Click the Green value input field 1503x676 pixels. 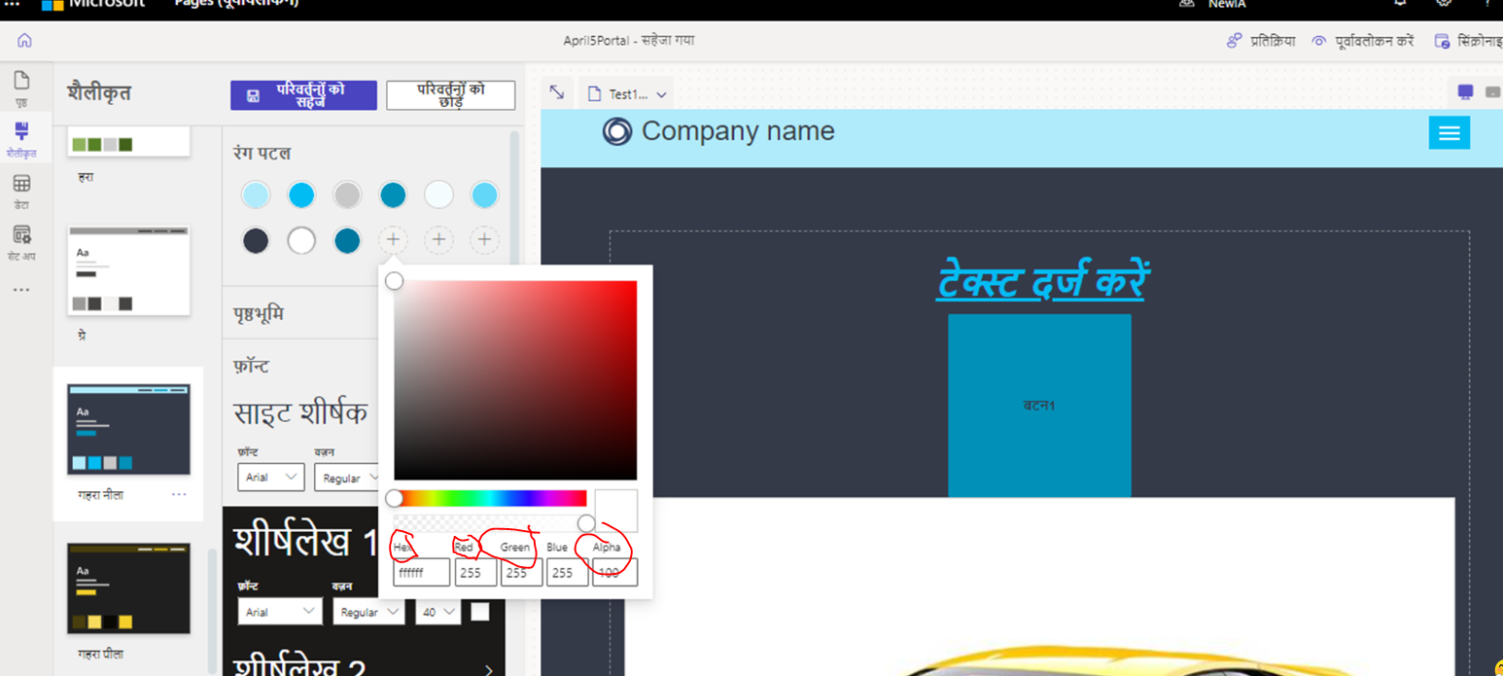click(521, 573)
